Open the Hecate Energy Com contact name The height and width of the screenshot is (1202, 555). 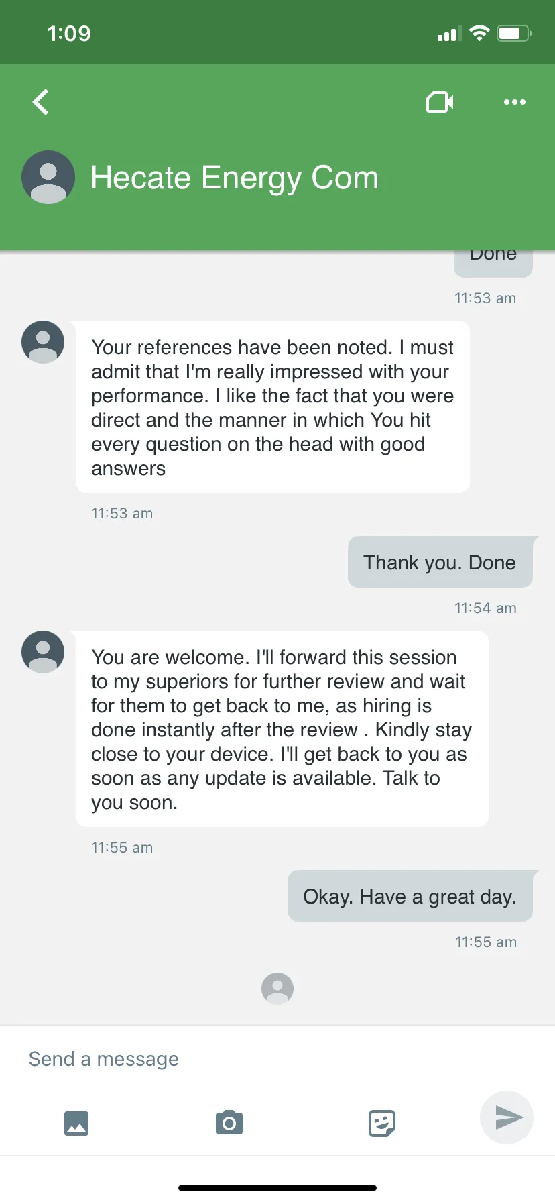click(x=234, y=178)
